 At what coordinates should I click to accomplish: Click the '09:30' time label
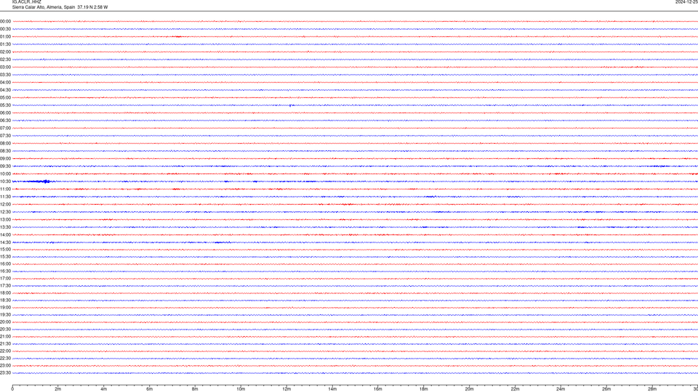[5, 166]
